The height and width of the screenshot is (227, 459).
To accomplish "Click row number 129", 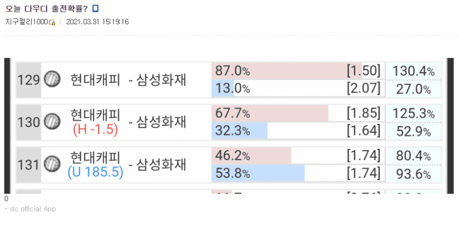I will tap(29, 80).
